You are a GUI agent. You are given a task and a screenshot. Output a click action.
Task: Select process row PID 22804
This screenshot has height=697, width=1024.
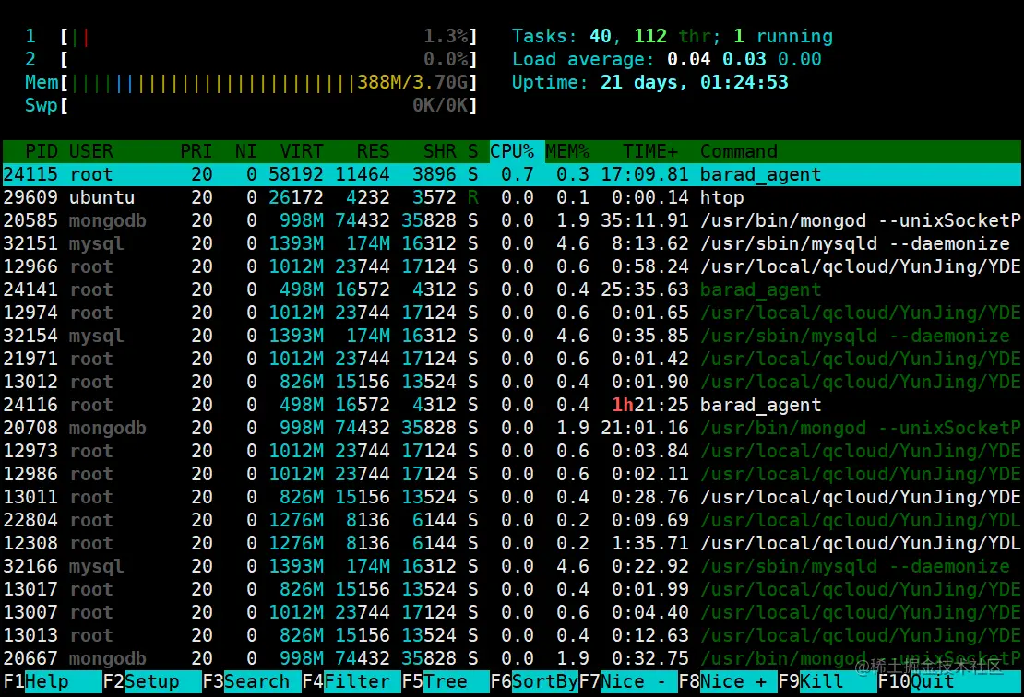point(512,520)
